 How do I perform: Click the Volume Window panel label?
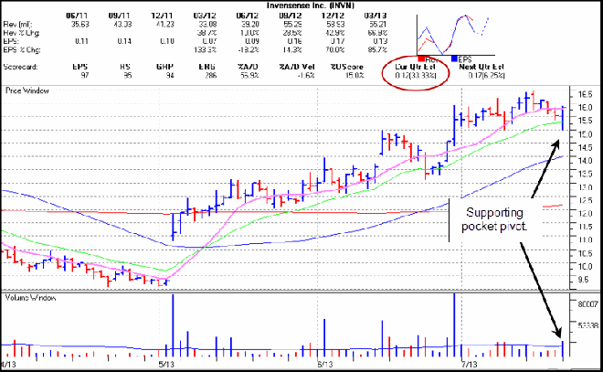(x=30, y=298)
